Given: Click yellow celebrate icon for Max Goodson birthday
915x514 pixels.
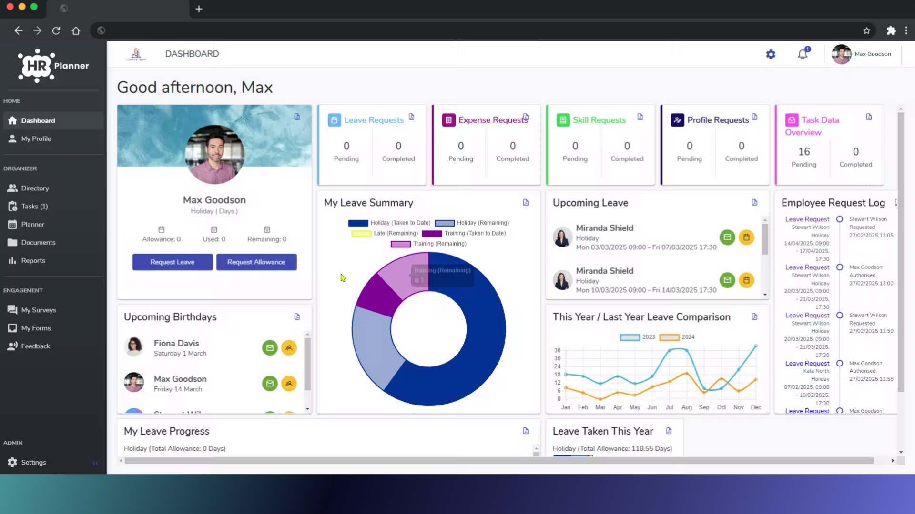Looking at the screenshot, I should coord(289,384).
